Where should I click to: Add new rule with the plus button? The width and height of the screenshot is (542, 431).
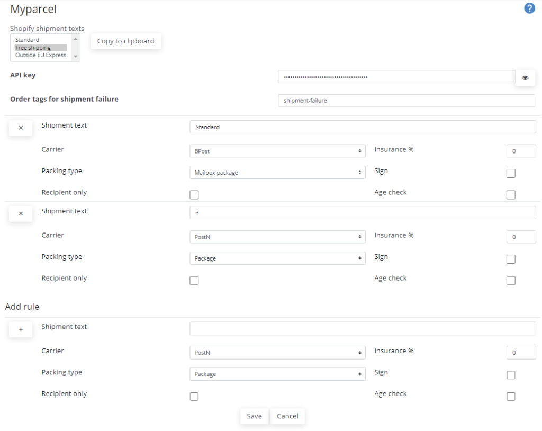pos(21,329)
